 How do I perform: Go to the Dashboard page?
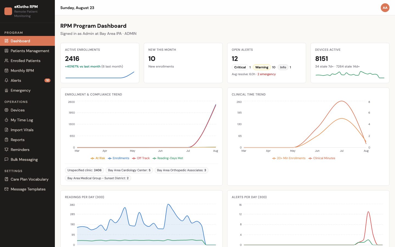point(27,41)
